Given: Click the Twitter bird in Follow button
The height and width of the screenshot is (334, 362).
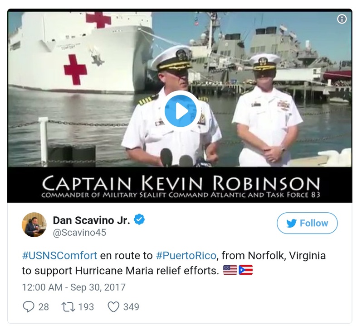Looking at the screenshot, I should 291,223.
